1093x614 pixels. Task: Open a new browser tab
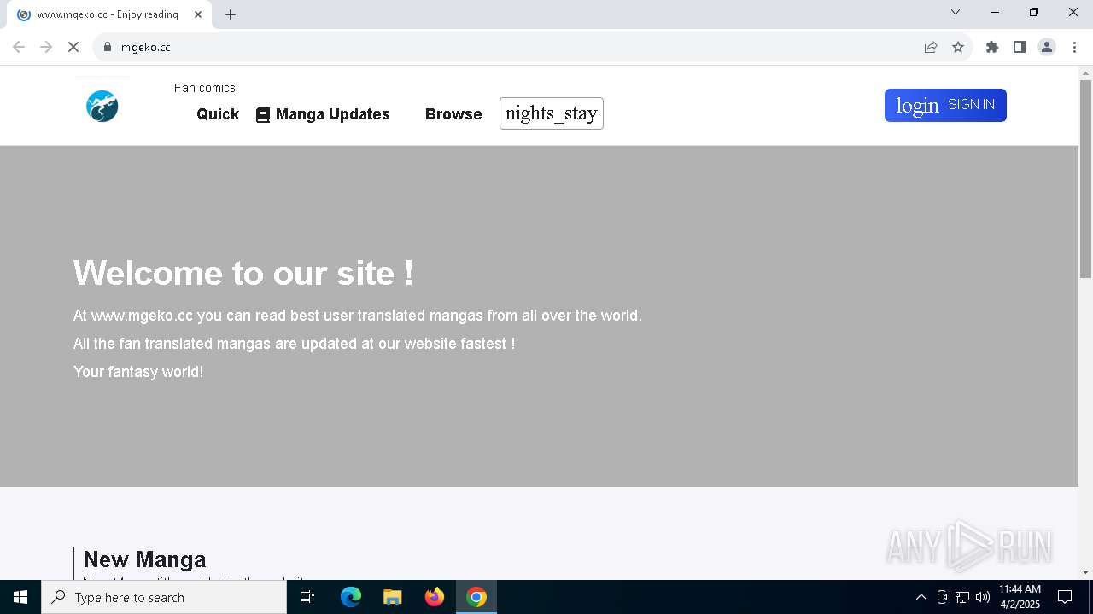(231, 14)
